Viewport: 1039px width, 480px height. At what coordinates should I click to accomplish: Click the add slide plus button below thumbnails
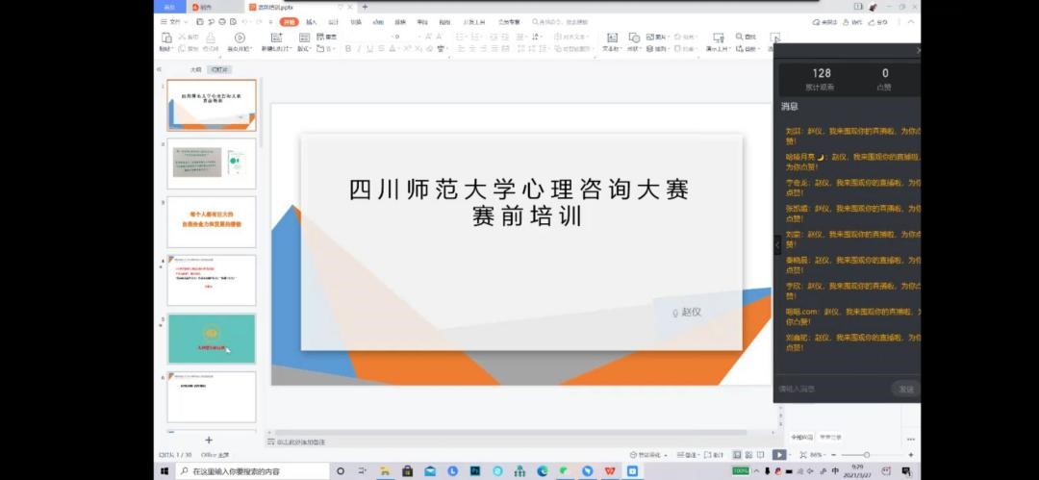pyautogui.click(x=209, y=440)
